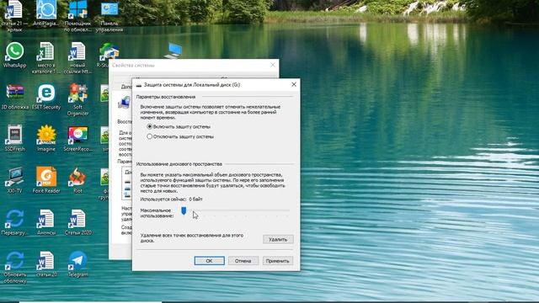This screenshot has width=539, height=303.
Task: Open the "статья 21 — ярлык" Word shortcut
Action: pos(14,15)
